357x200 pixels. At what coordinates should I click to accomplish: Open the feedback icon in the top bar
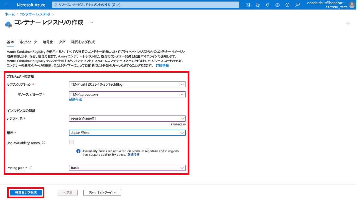[297, 5]
